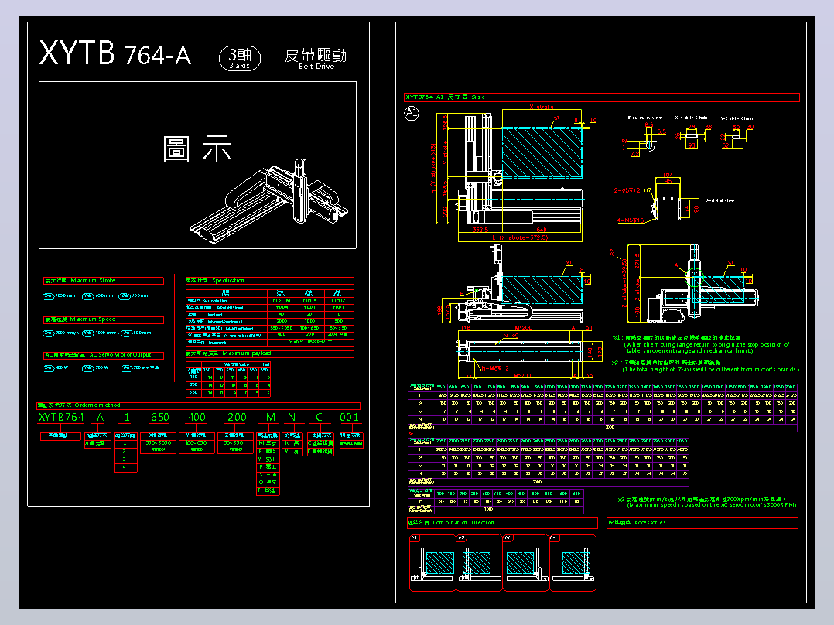834x625 pixels.
Task: Select the "650" X stroke ordering value
Action: point(160,418)
